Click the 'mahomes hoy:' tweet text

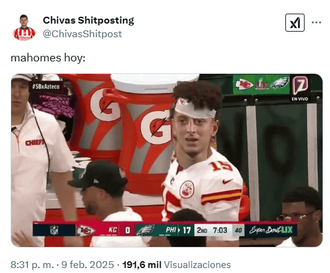48,58
